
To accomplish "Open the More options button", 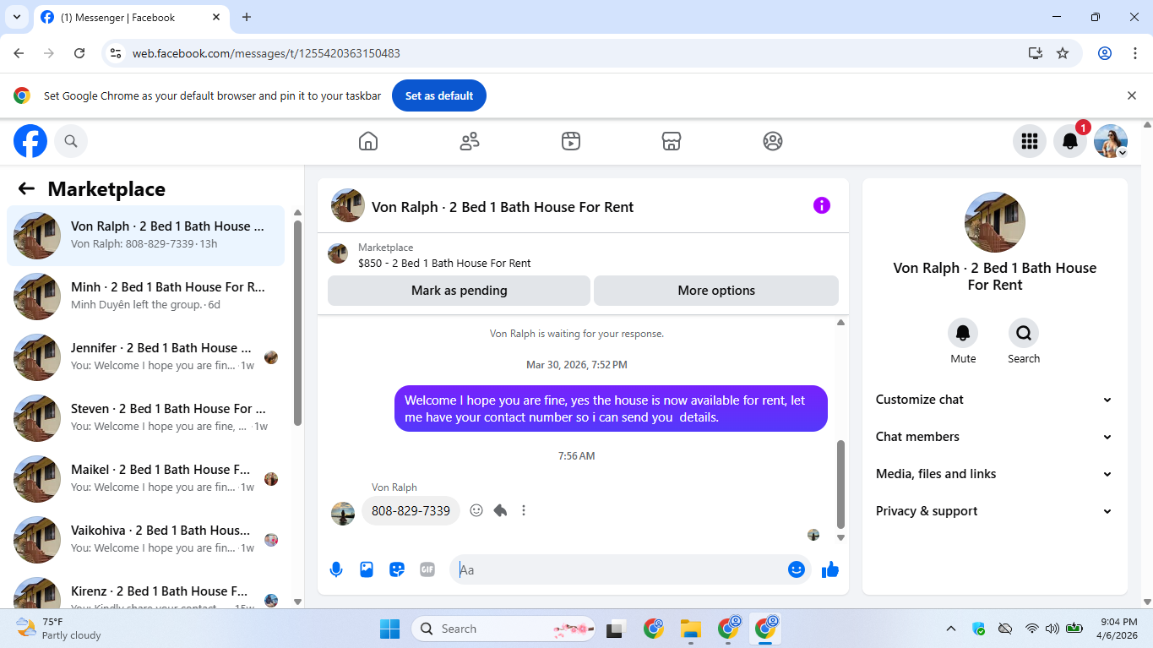I will coord(716,291).
